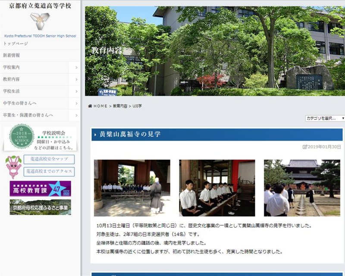Open the カテゴリを選択 dropdown
Image resolution: width=345 pixels, height=276 pixels.
pos(325,118)
